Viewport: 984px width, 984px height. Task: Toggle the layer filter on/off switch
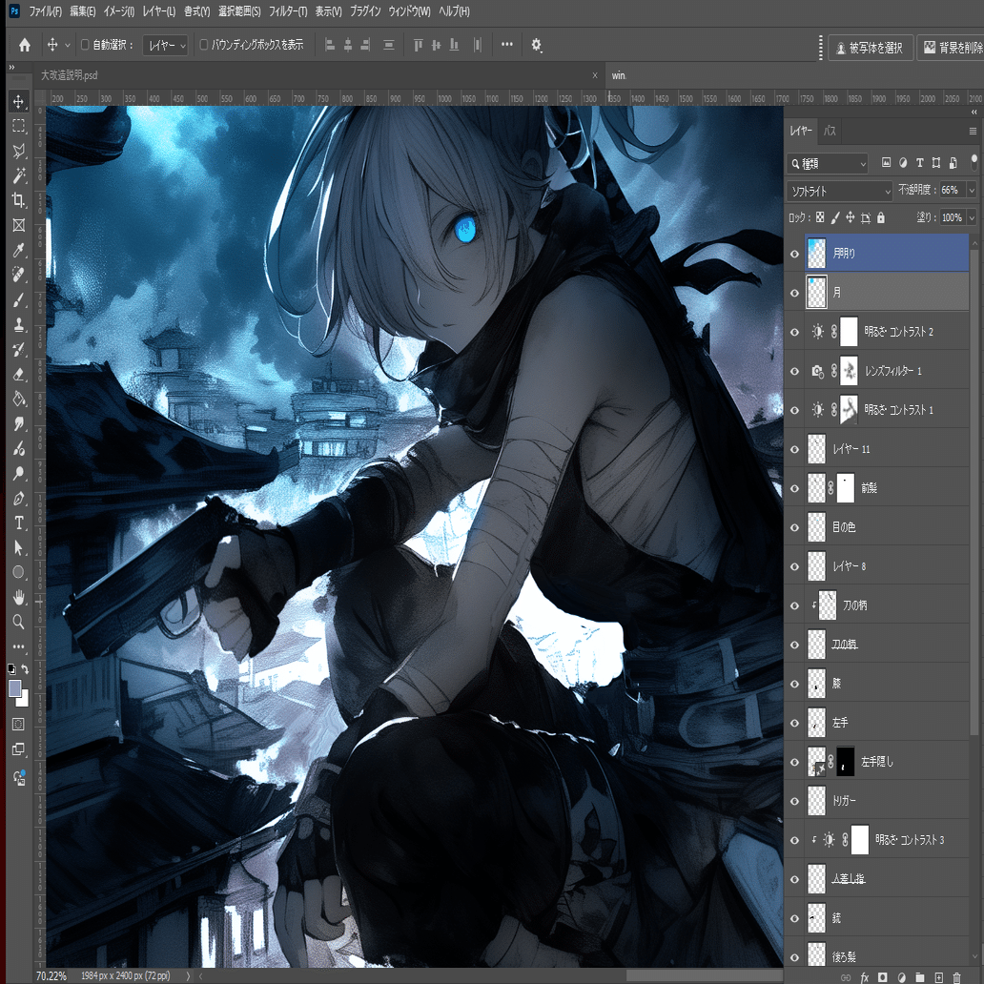(974, 161)
